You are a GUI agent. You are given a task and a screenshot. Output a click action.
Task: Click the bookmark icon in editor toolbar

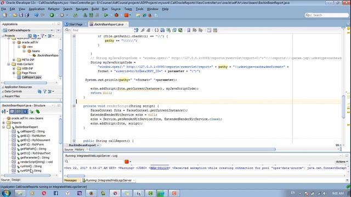(x=189, y=30)
